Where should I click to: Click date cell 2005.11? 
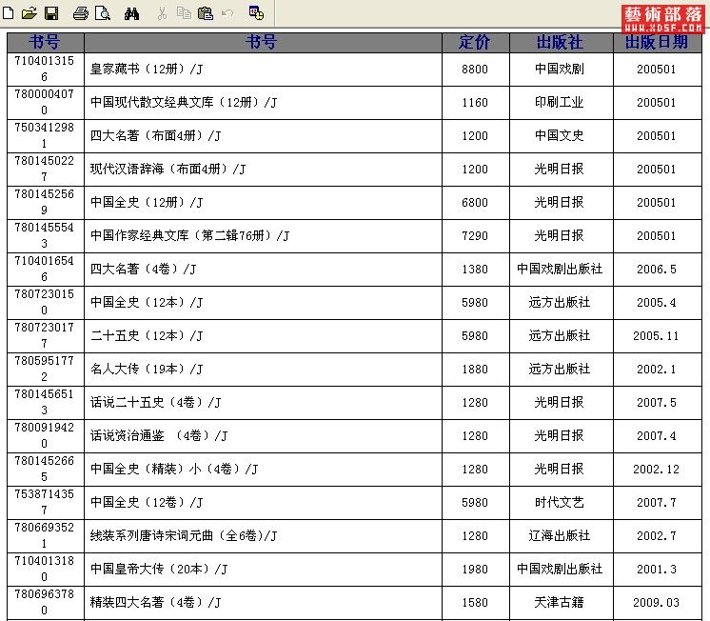coord(657,336)
